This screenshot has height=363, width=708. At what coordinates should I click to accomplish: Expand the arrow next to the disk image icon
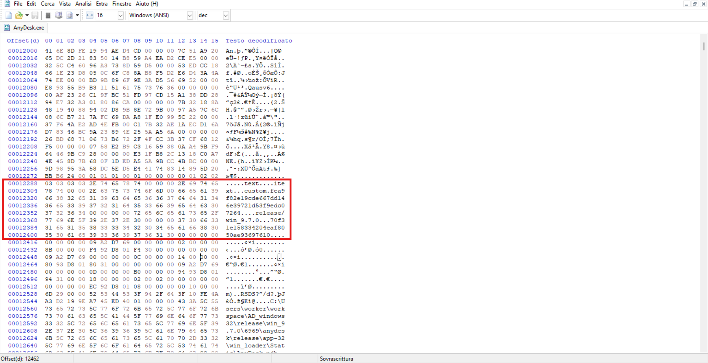coord(77,15)
